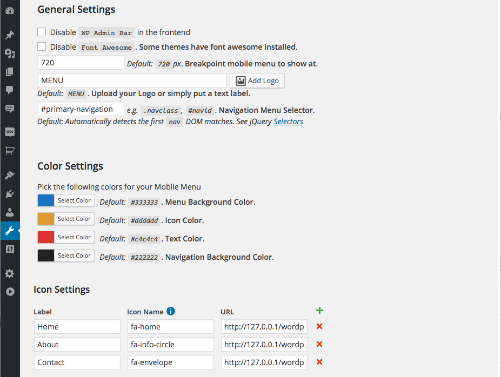
Task: Open Users from the sidebar
Action: coord(10,212)
